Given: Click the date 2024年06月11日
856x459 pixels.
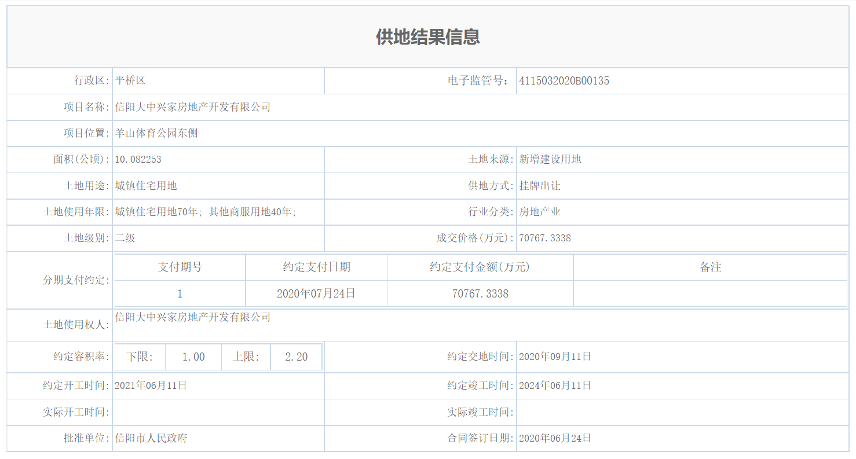Looking at the screenshot, I should coord(555,385).
